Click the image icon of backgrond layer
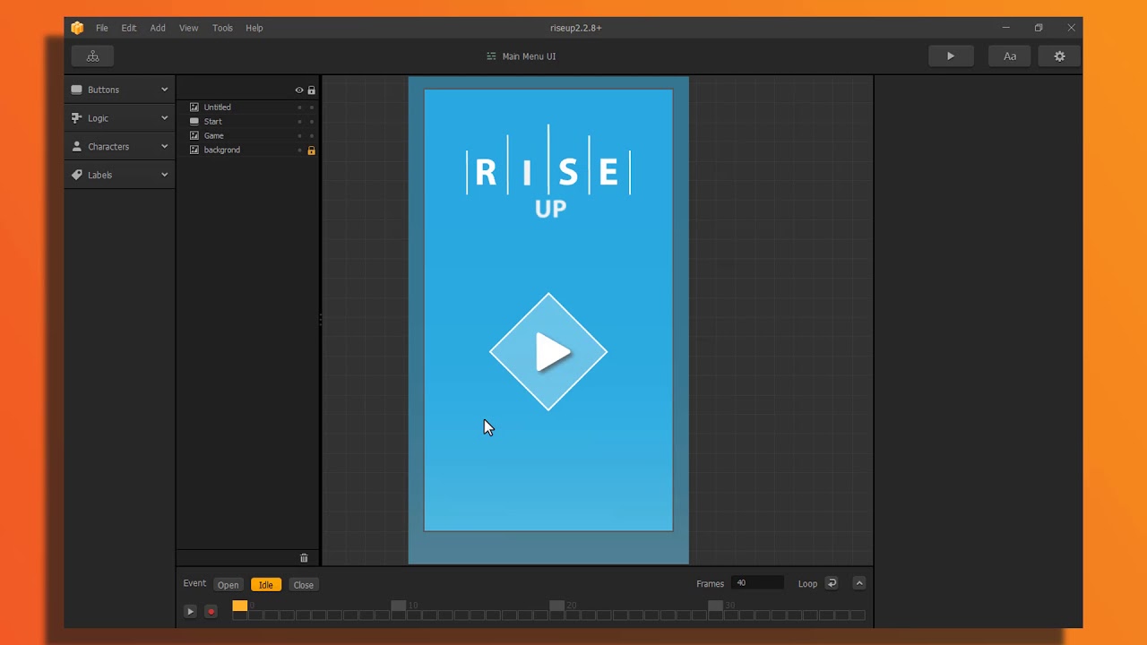Screen dimensions: 1147x645 point(194,150)
